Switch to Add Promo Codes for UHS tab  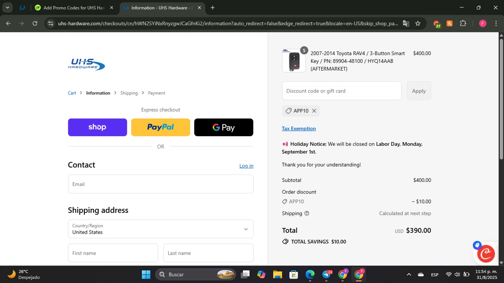pyautogui.click(x=74, y=7)
